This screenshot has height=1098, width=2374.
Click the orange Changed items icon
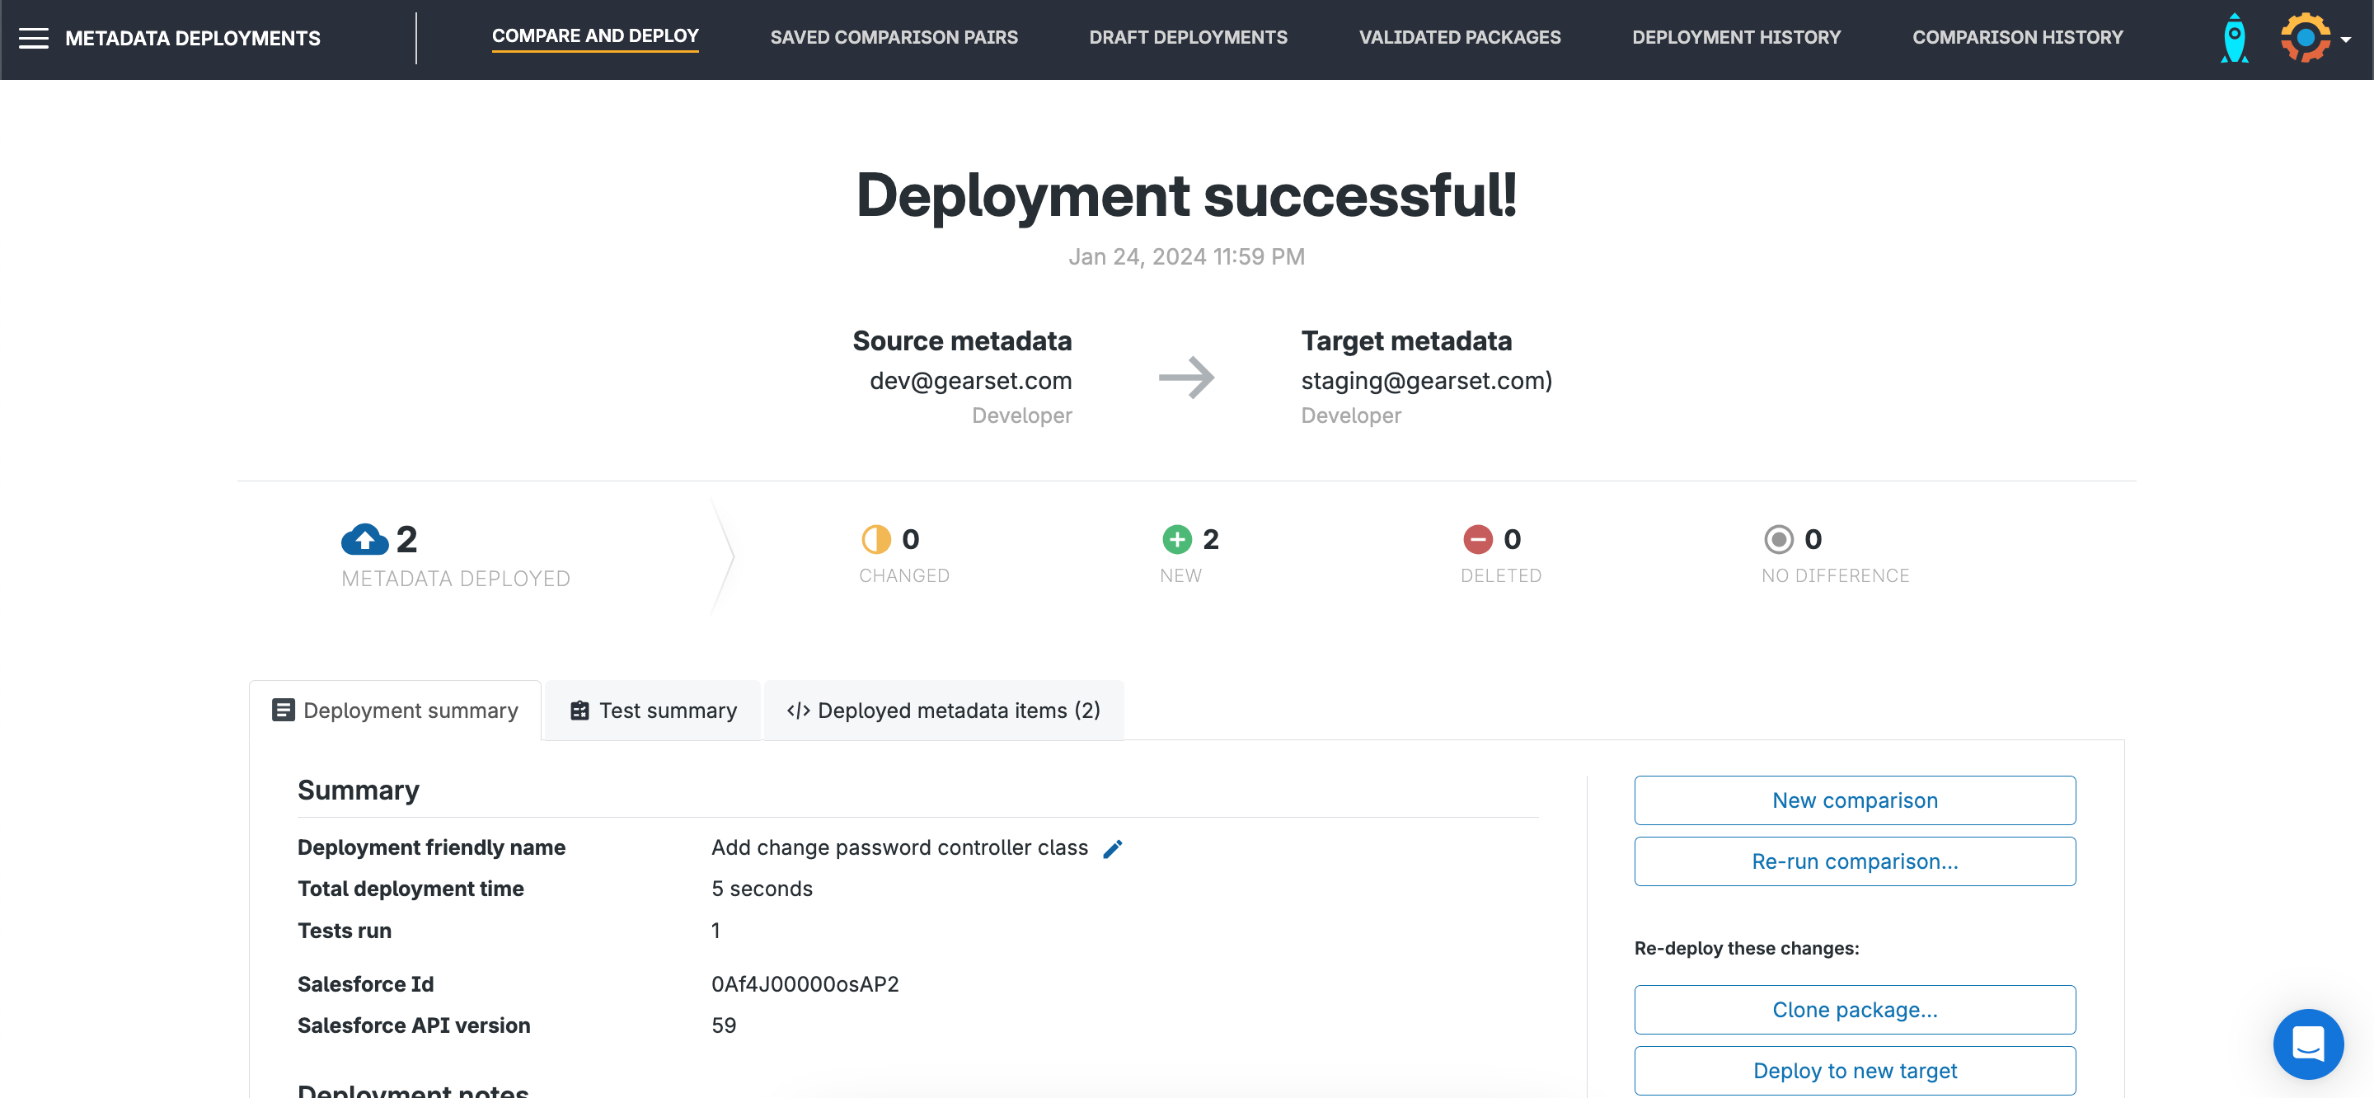[x=875, y=539]
